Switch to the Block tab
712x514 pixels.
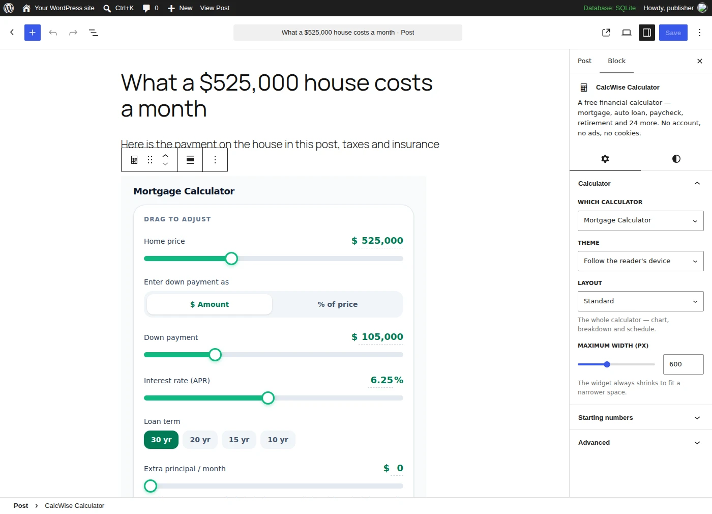pos(617,61)
